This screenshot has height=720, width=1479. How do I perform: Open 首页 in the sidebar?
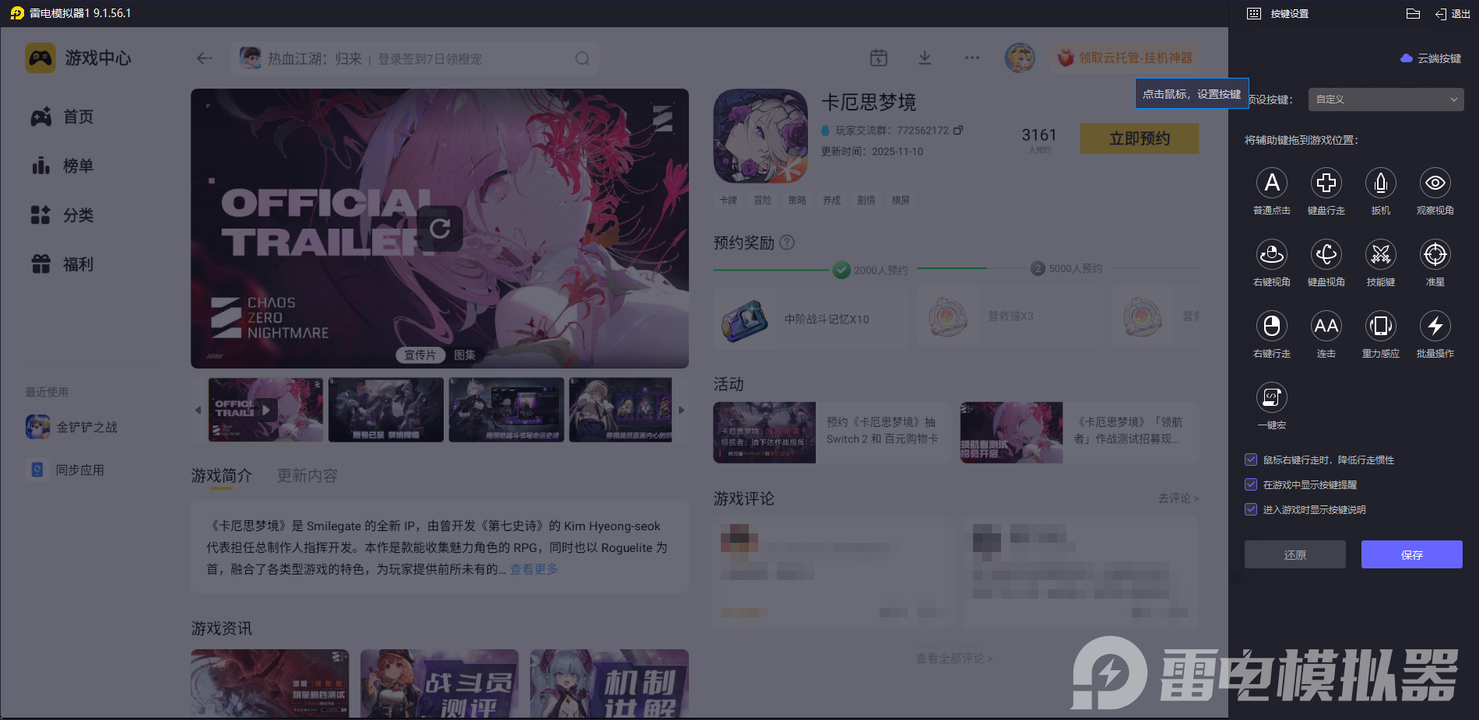62,117
